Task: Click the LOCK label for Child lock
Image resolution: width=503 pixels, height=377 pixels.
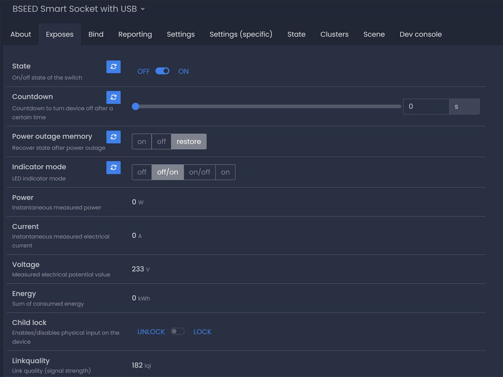Action: tap(202, 332)
